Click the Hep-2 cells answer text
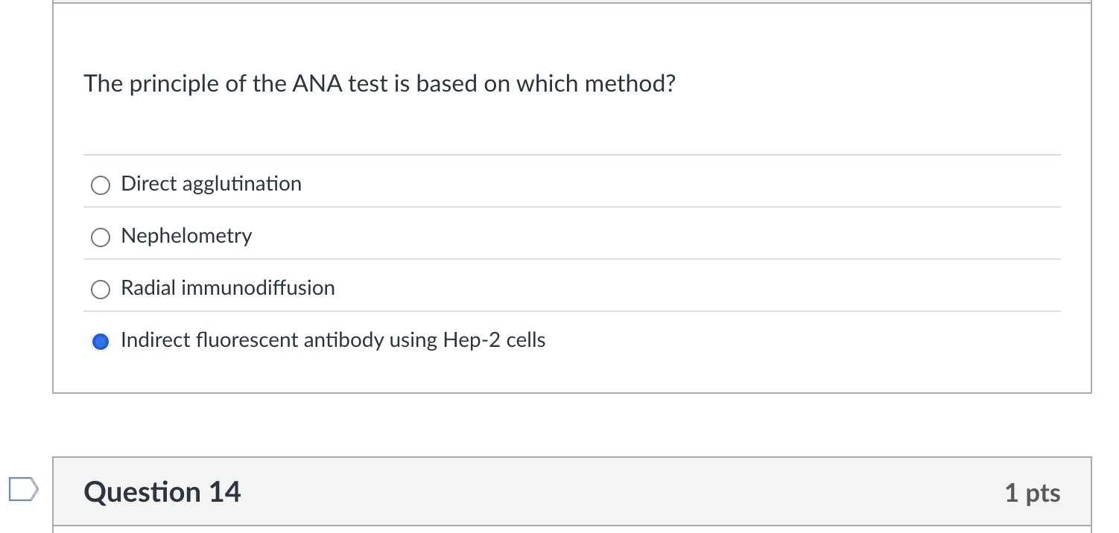This screenshot has width=1119, height=533. pos(332,340)
